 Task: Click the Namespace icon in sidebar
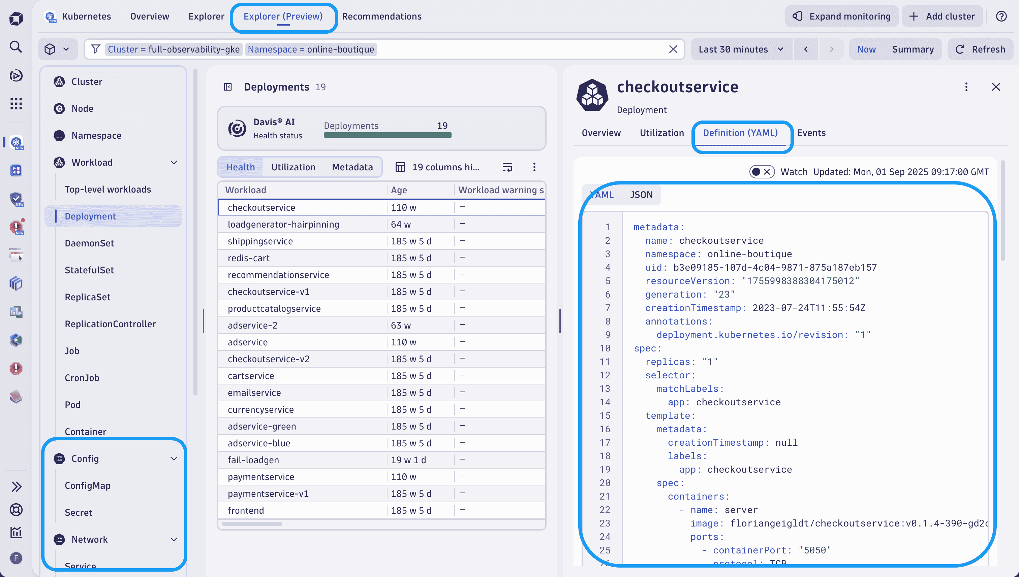point(59,135)
